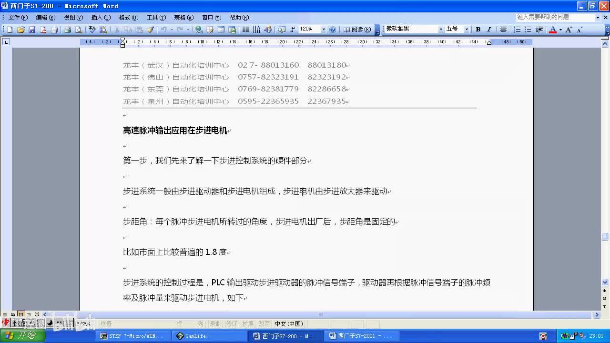The image size is (610, 343).
Task: Open the redo history dropdown arrow
Action: (x=188, y=30)
